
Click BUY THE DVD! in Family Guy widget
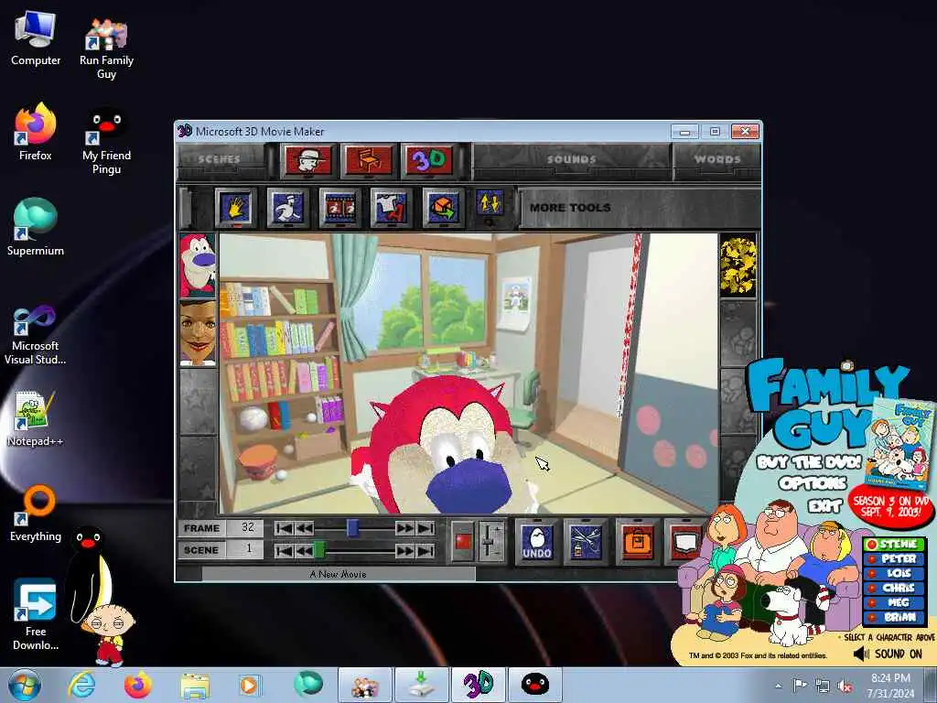(809, 462)
